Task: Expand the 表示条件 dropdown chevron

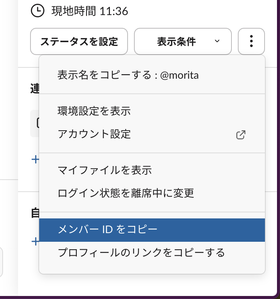Action: coord(217,41)
